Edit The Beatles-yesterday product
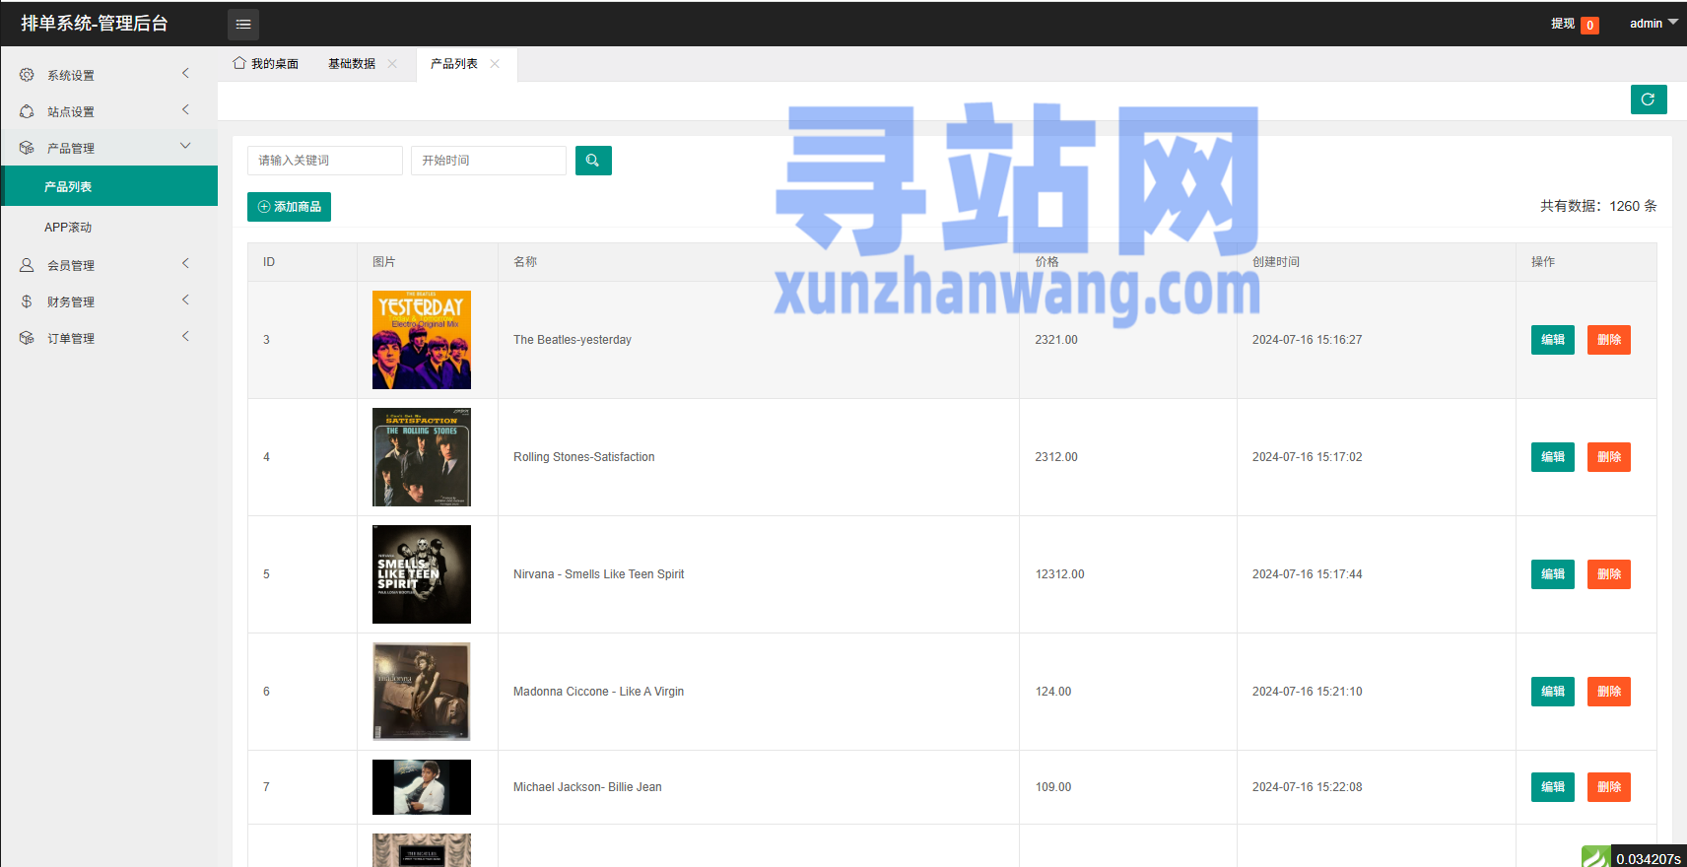 pyautogui.click(x=1552, y=340)
